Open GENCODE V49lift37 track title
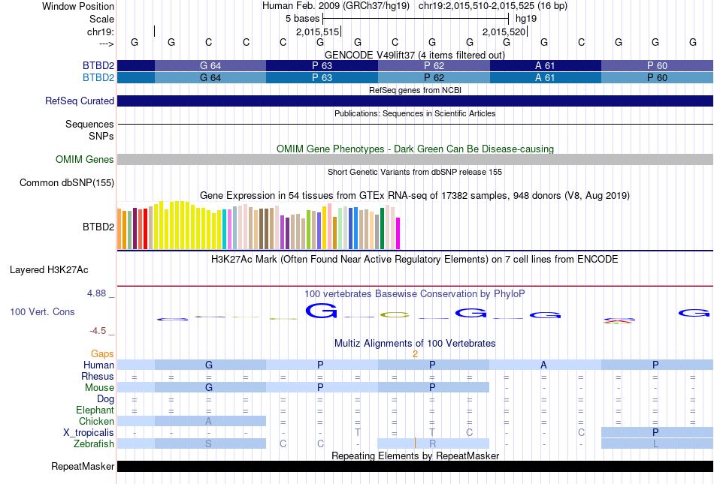Image resolution: width=714 pixels, height=484 pixels. tap(415, 55)
